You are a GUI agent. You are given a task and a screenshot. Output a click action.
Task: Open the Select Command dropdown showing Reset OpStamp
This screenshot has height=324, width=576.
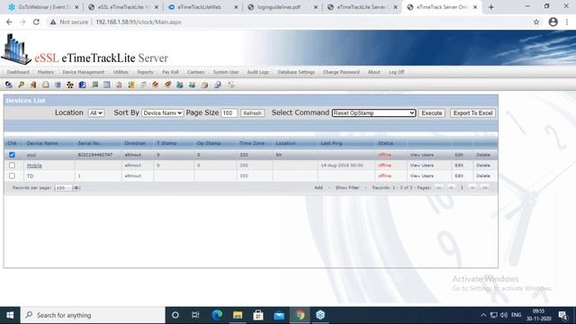[x=373, y=113]
